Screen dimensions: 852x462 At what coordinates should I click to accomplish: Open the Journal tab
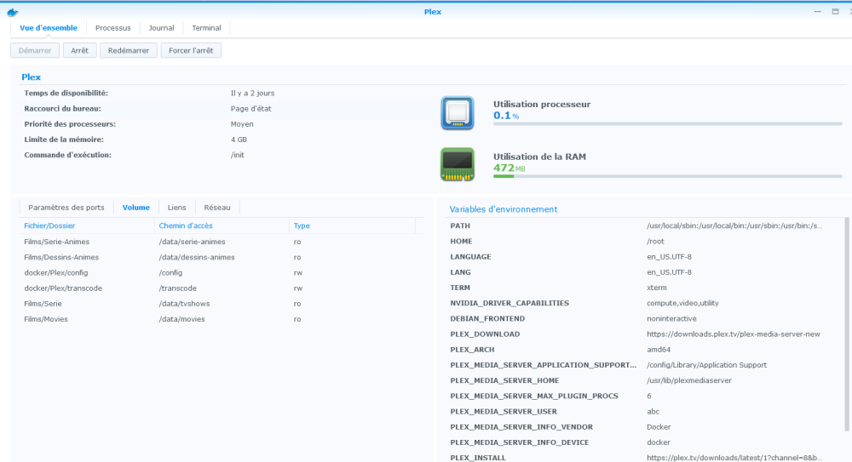[x=161, y=28]
